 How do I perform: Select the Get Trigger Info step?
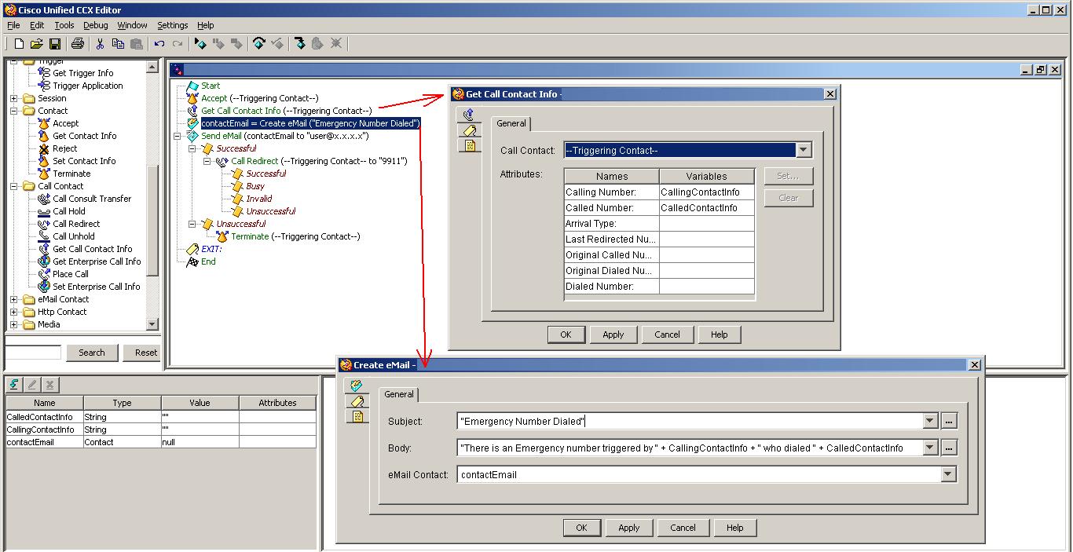pos(82,73)
